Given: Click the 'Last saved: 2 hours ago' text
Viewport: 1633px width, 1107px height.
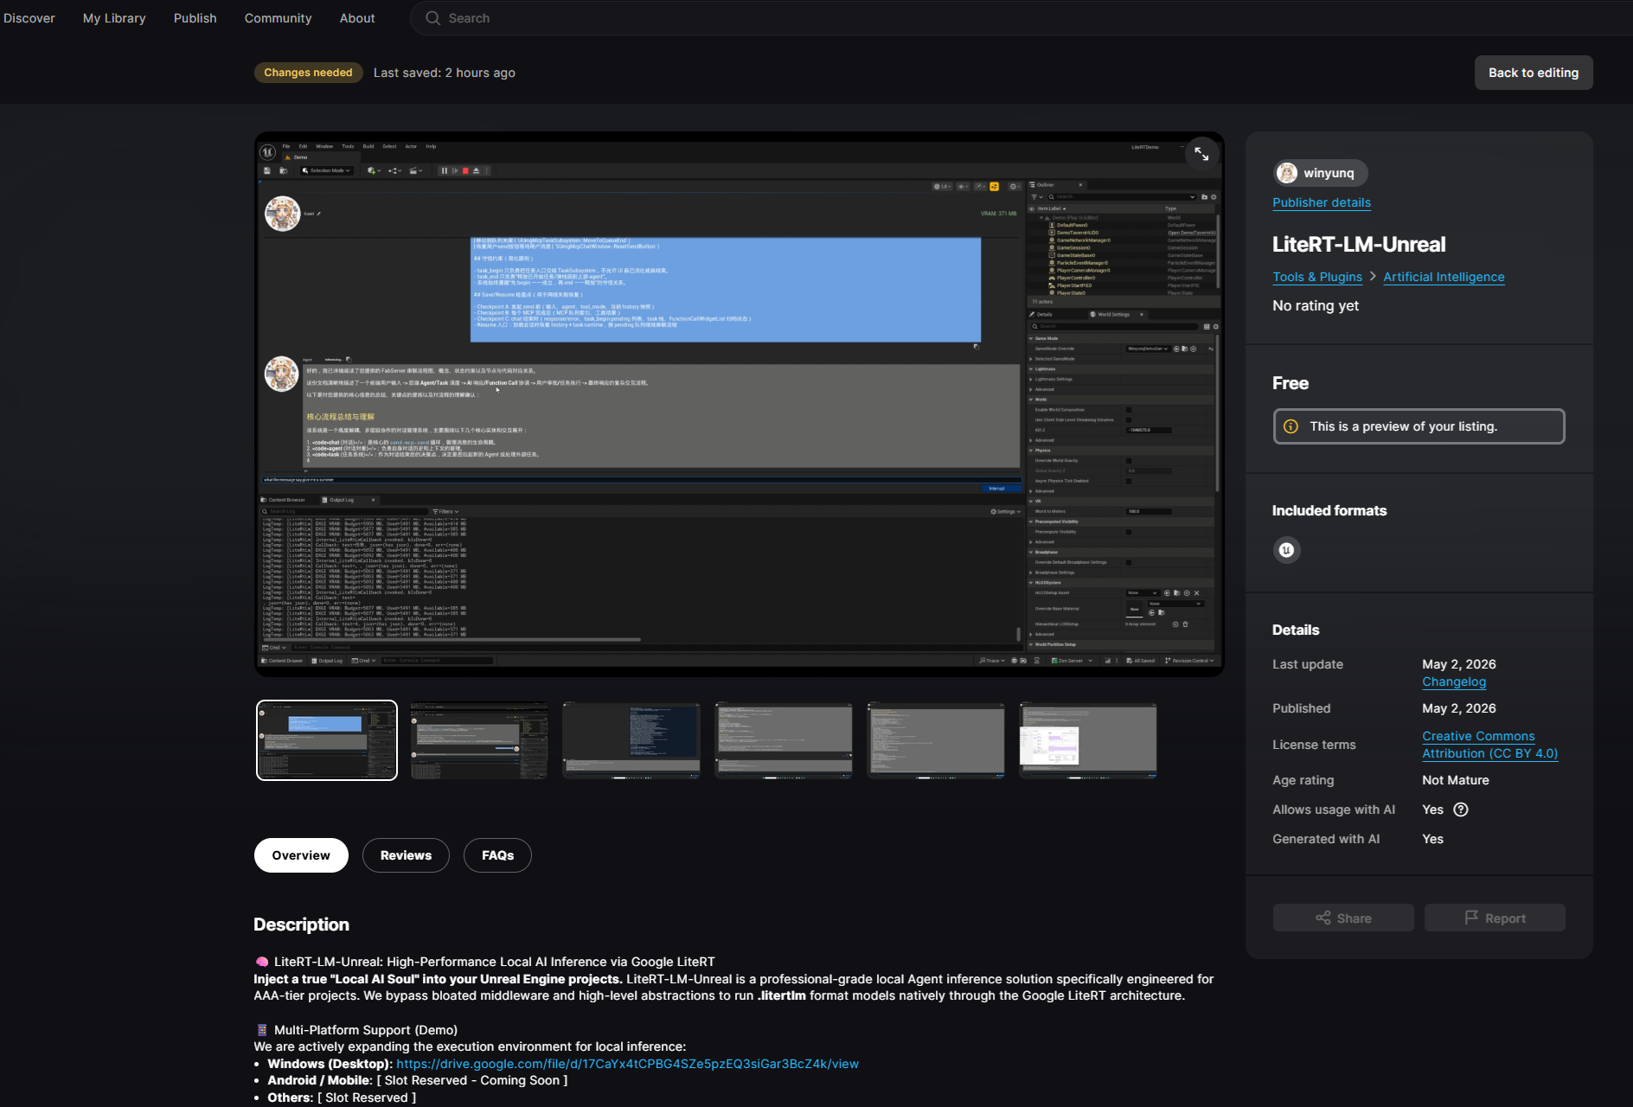Looking at the screenshot, I should click(x=445, y=73).
